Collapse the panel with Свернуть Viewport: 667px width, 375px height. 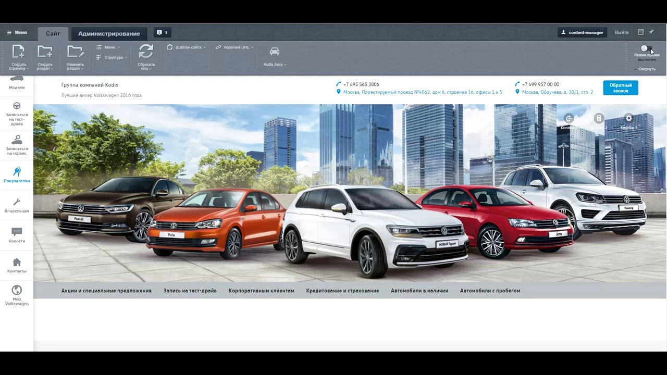coord(645,69)
